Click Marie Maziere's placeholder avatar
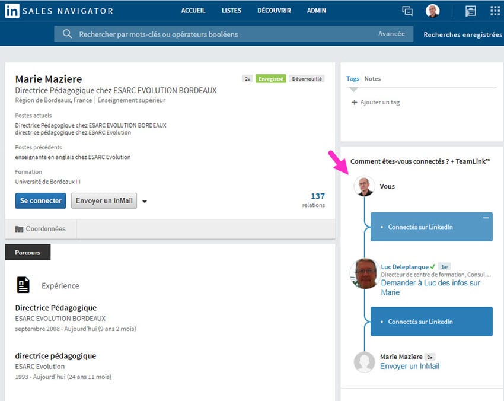This screenshot has width=504, height=401. pos(365,362)
